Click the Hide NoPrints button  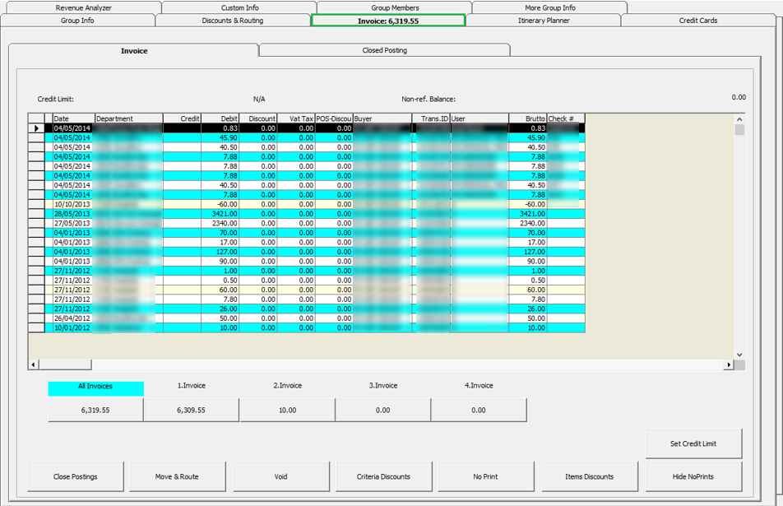pos(693,476)
